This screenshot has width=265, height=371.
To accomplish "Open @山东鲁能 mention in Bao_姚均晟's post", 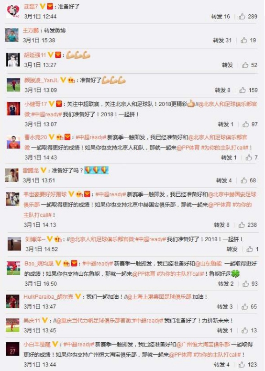I will [208, 263].
